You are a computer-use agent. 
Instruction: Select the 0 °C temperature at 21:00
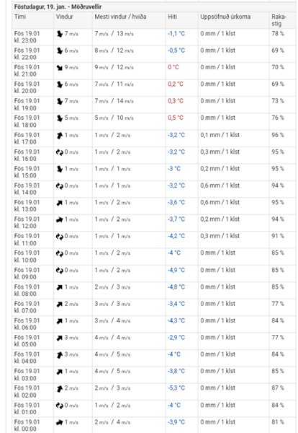click(173, 67)
